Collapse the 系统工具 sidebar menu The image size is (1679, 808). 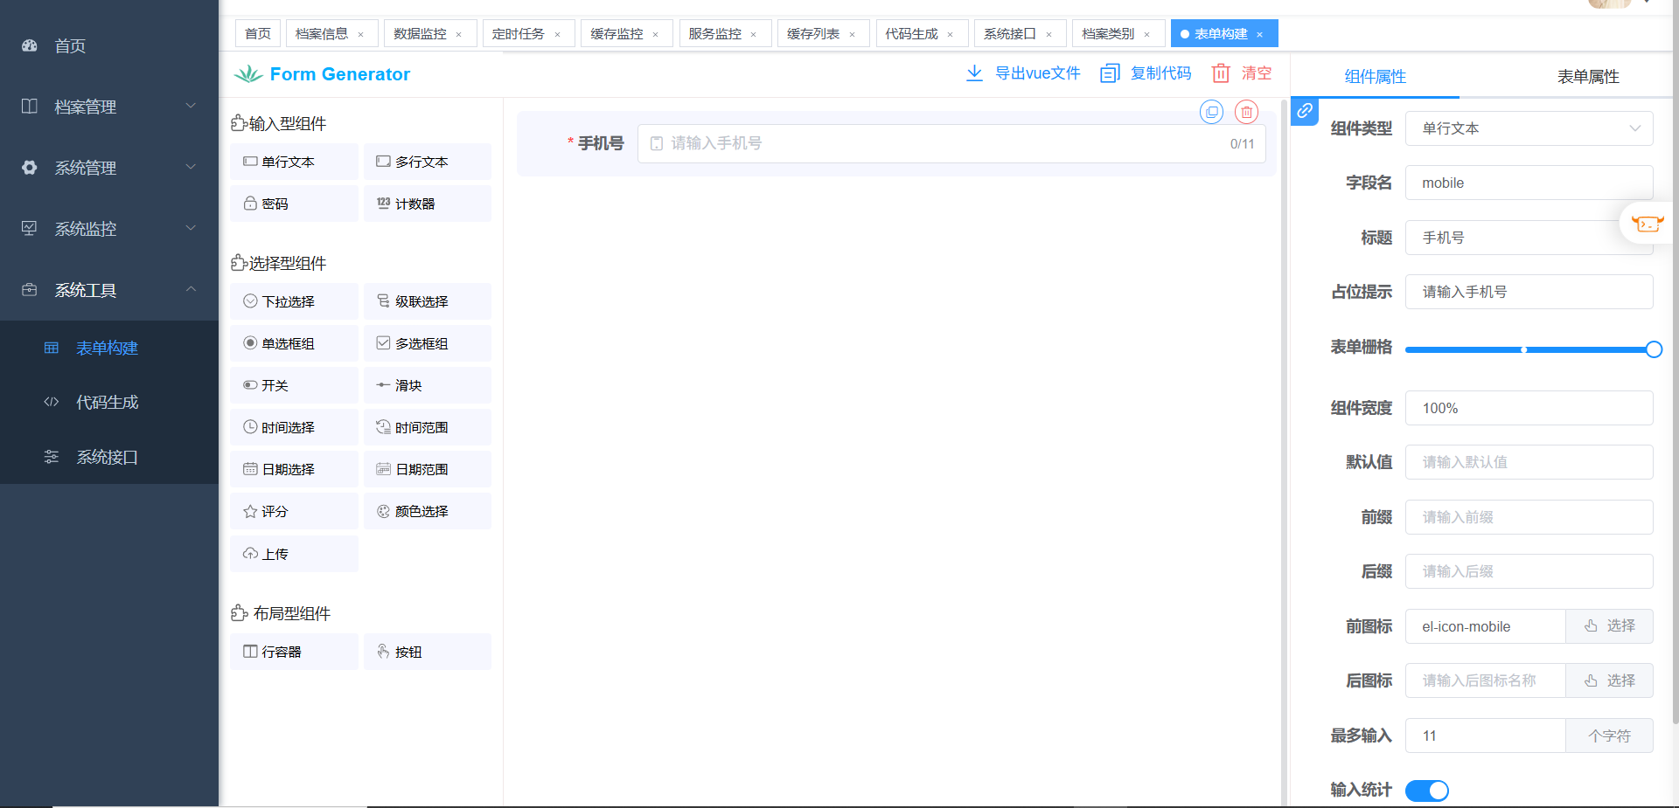[x=109, y=290]
